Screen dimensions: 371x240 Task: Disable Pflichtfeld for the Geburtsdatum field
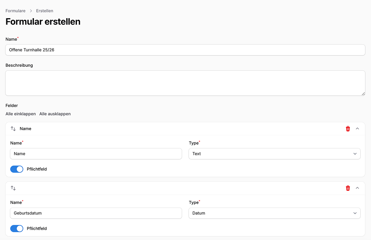click(x=16, y=228)
